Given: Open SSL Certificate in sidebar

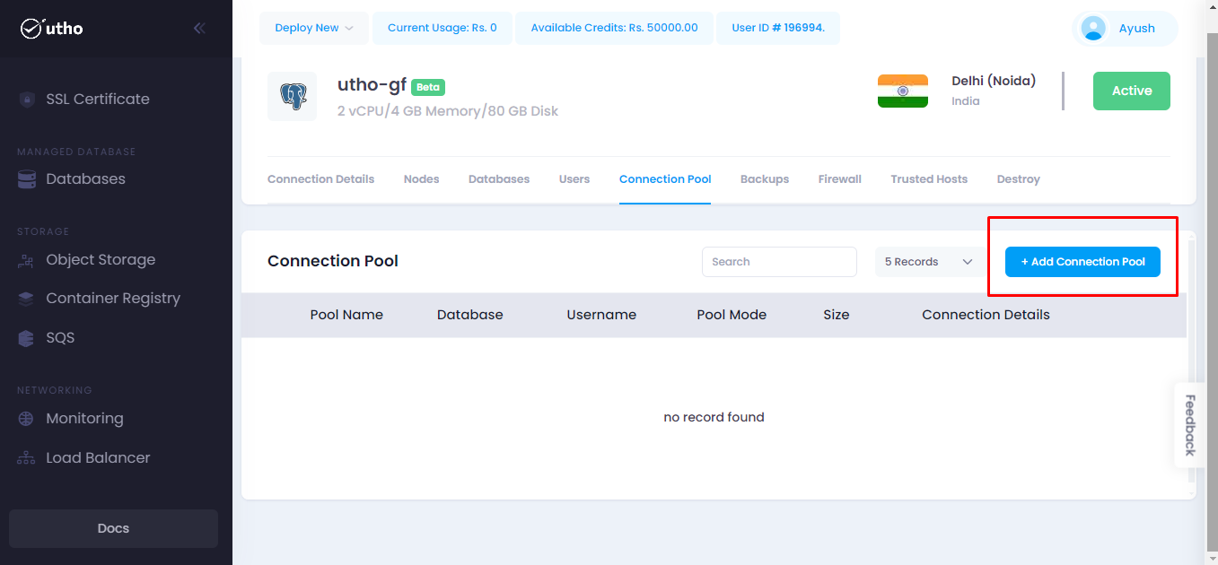Looking at the screenshot, I should pos(98,100).
